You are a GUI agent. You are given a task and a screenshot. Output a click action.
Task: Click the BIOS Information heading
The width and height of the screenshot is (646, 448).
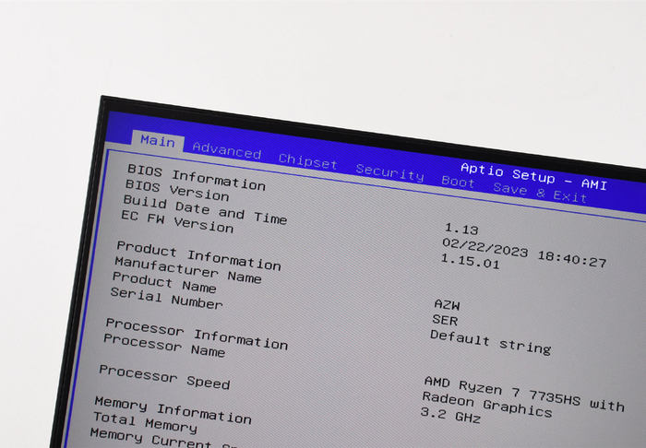click(197, 177)
